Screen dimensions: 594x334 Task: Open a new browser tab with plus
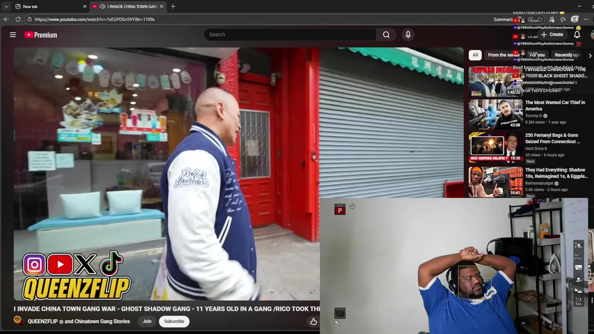pyautogui.click(x=173, y=6)
